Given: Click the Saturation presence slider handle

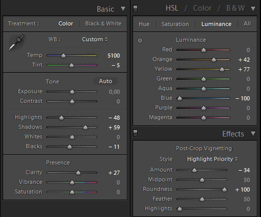Looking at the screenshot, I should (x=72, y=192).
